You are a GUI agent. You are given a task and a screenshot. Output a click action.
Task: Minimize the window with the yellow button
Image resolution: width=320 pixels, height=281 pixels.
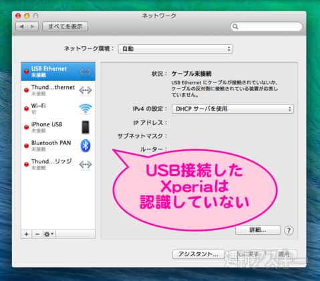click(27, 16)
